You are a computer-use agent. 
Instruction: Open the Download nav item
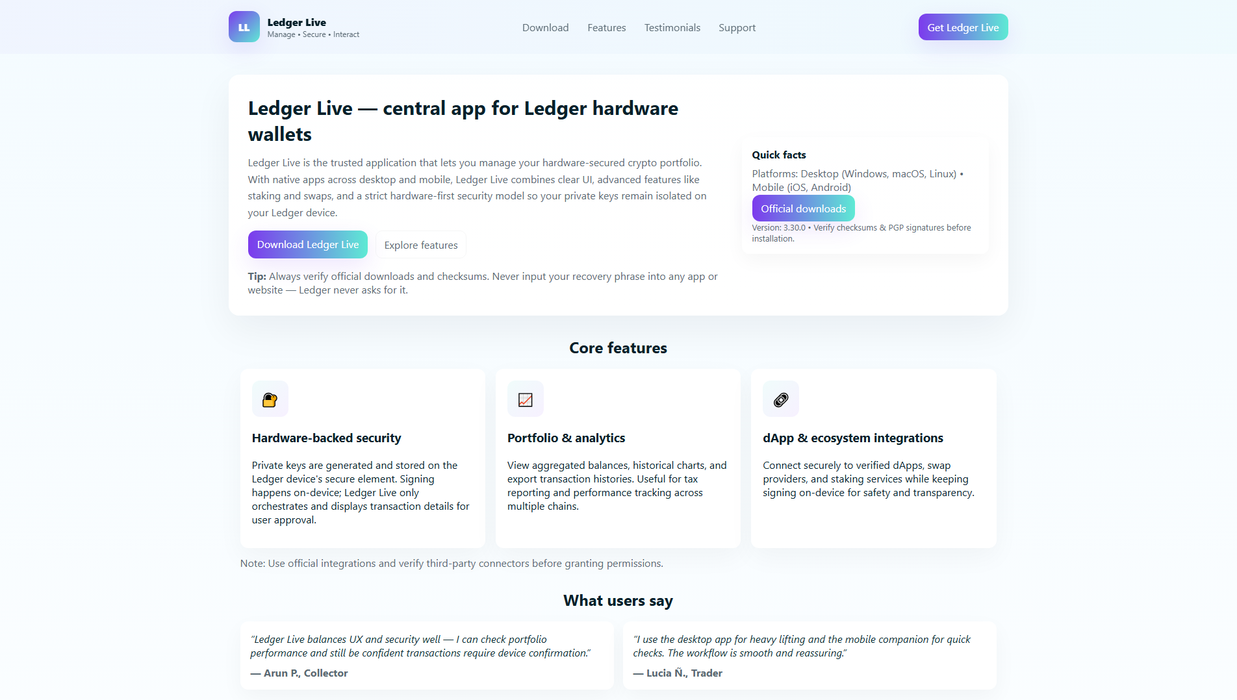546,27
